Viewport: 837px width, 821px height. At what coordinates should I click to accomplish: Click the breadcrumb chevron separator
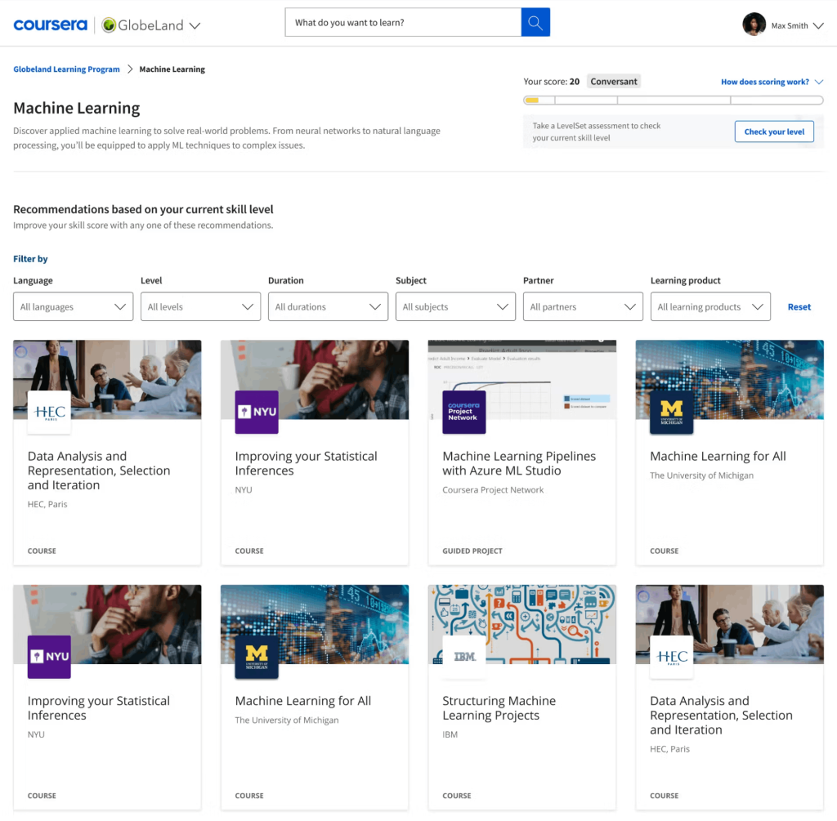pos(130,69)
